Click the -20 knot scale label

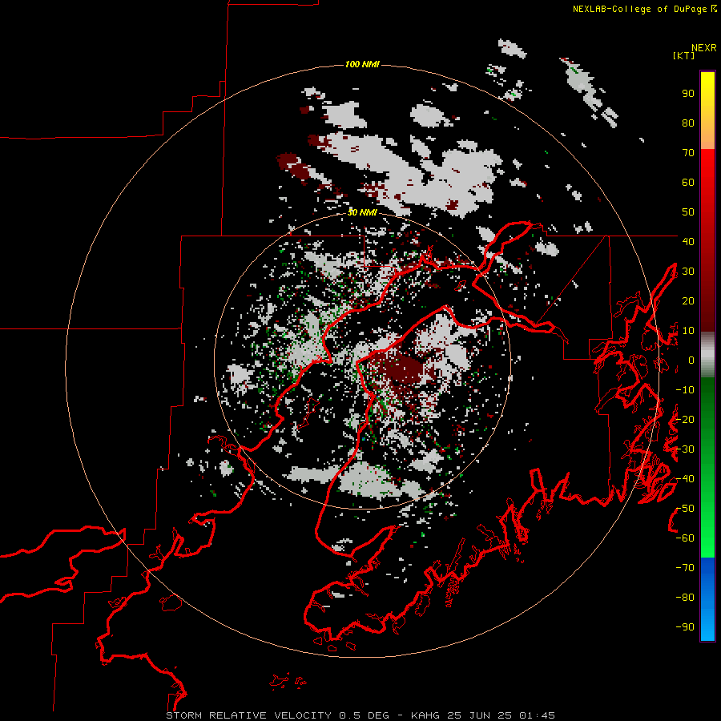point(685,419)
